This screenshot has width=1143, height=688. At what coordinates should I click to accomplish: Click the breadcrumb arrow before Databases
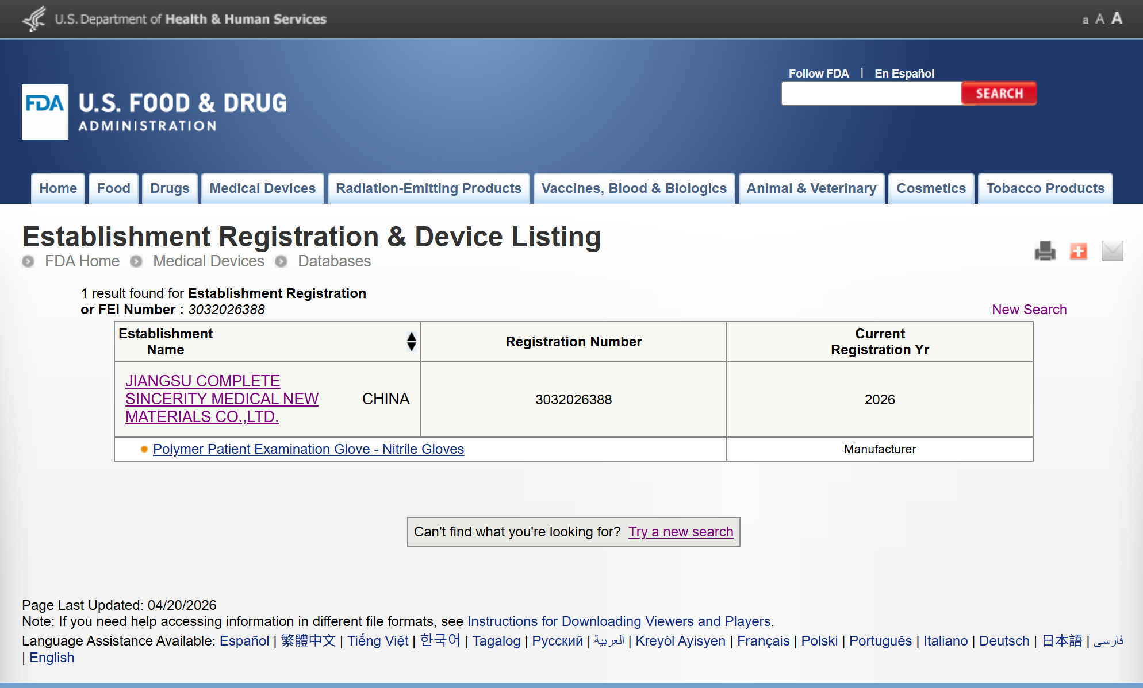coord(281,261)
